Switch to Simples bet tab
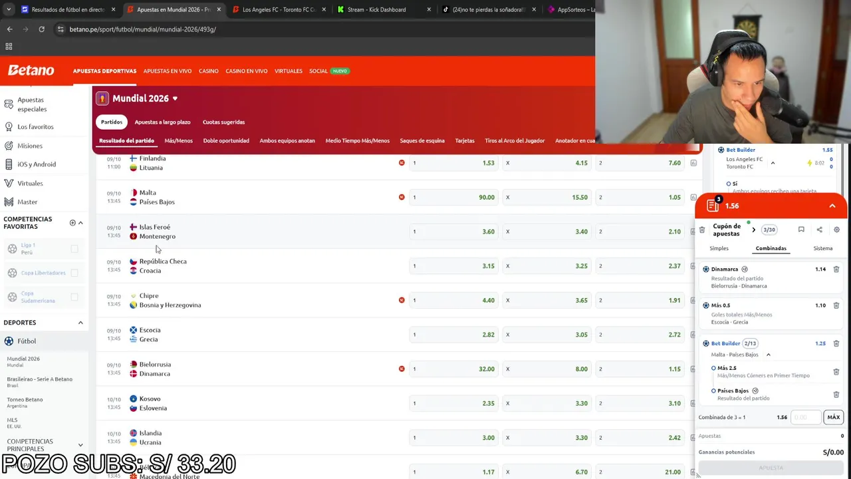 point(719,248)
